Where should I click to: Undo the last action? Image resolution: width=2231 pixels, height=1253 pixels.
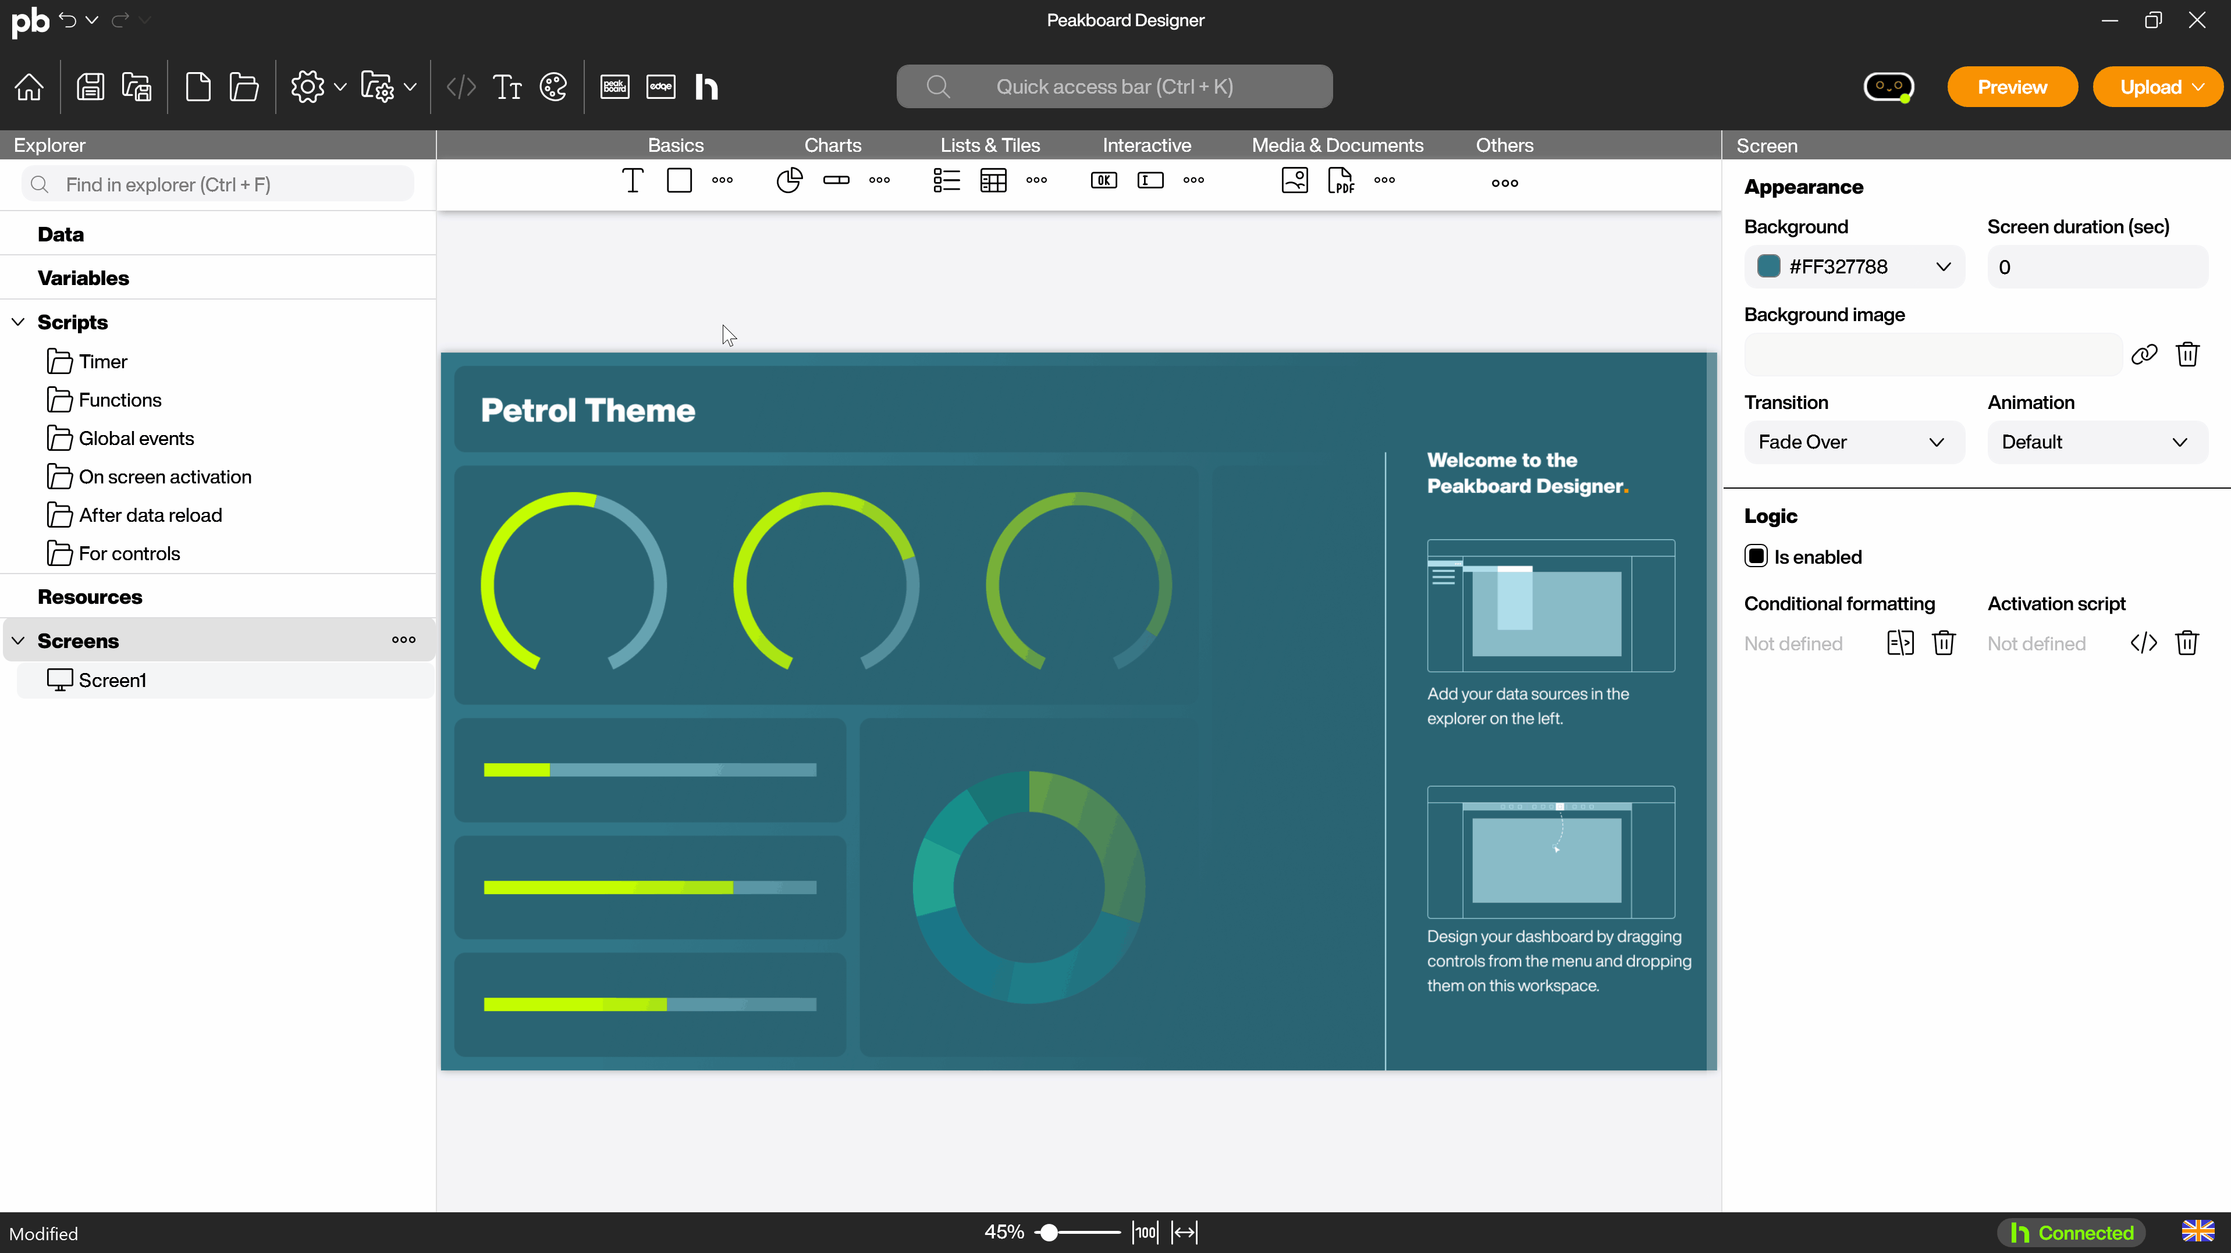pos(68,19)
